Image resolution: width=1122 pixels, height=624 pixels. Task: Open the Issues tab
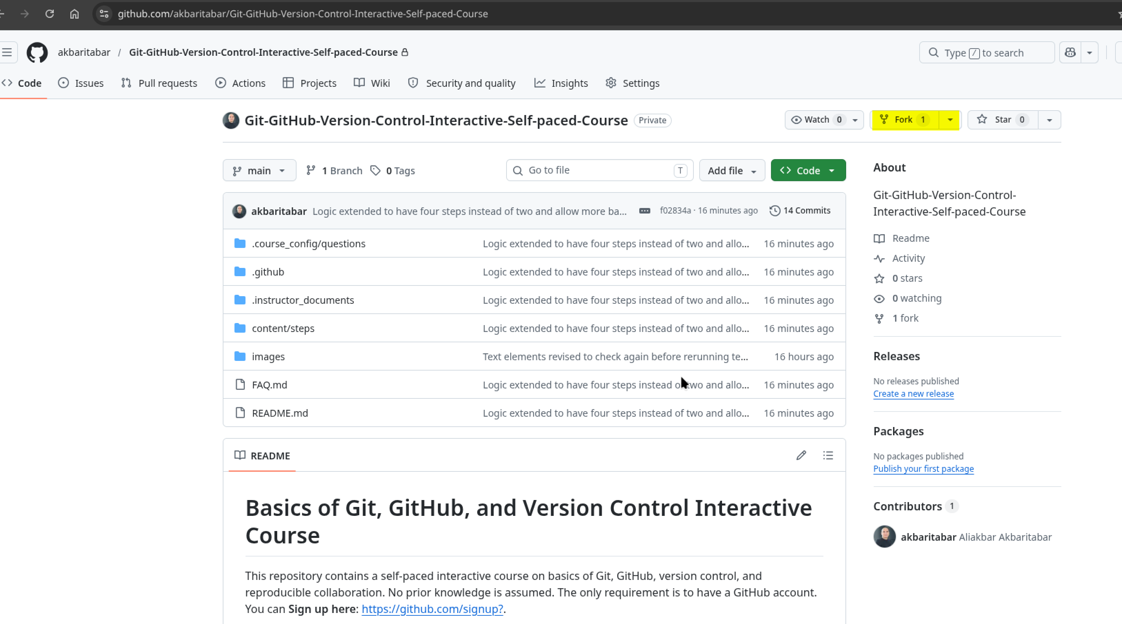(81, 83)
